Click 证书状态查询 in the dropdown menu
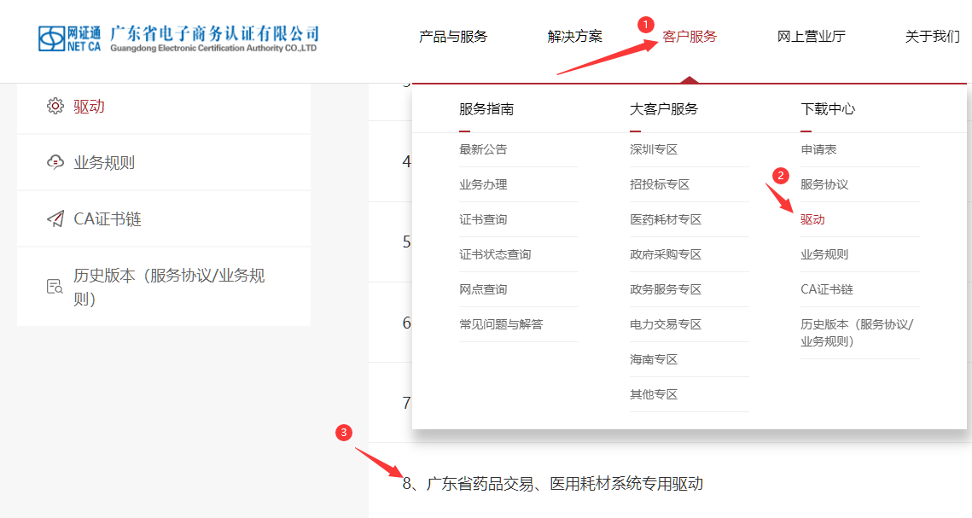972x518 pixels. (495, 254)
